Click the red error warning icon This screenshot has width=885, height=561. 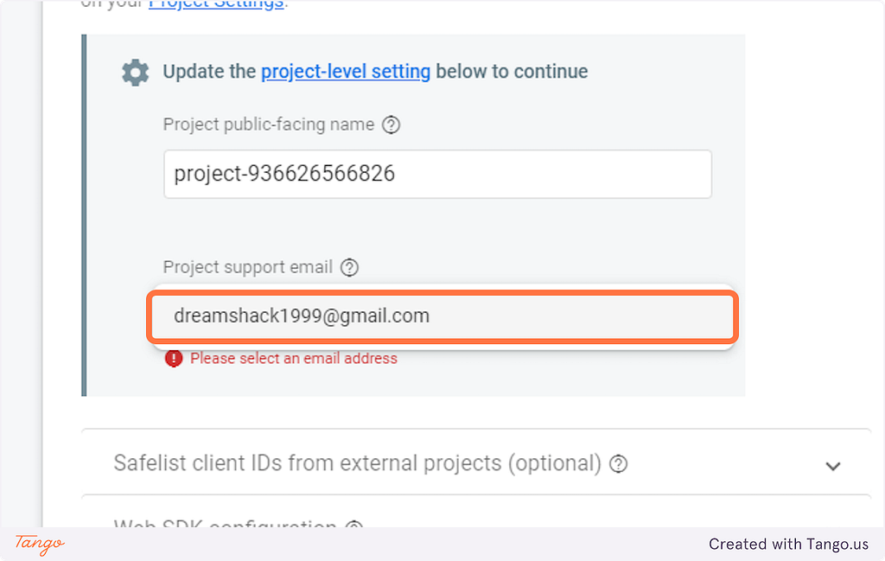[x=174, y=359]
